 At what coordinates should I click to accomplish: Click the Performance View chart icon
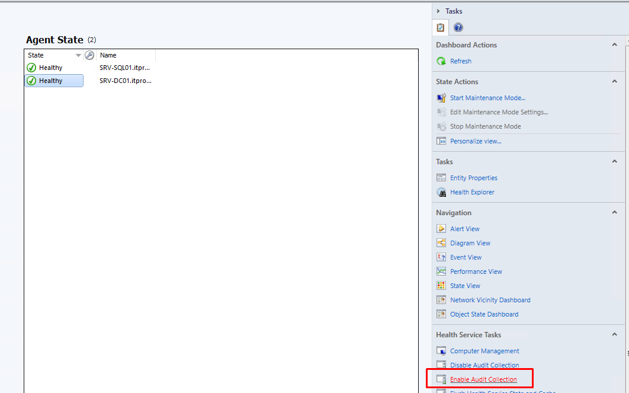coord(441,271)
